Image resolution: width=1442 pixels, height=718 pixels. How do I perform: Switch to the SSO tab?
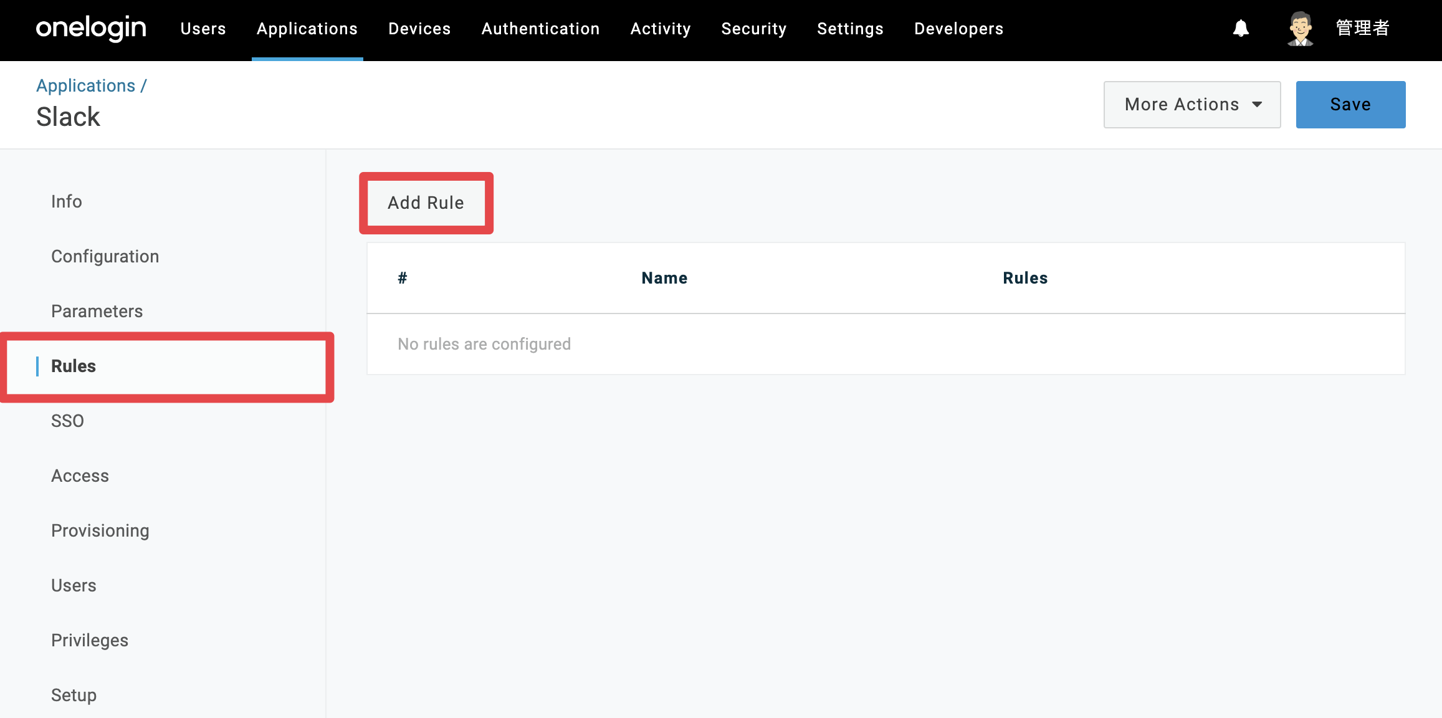(67, 421)
